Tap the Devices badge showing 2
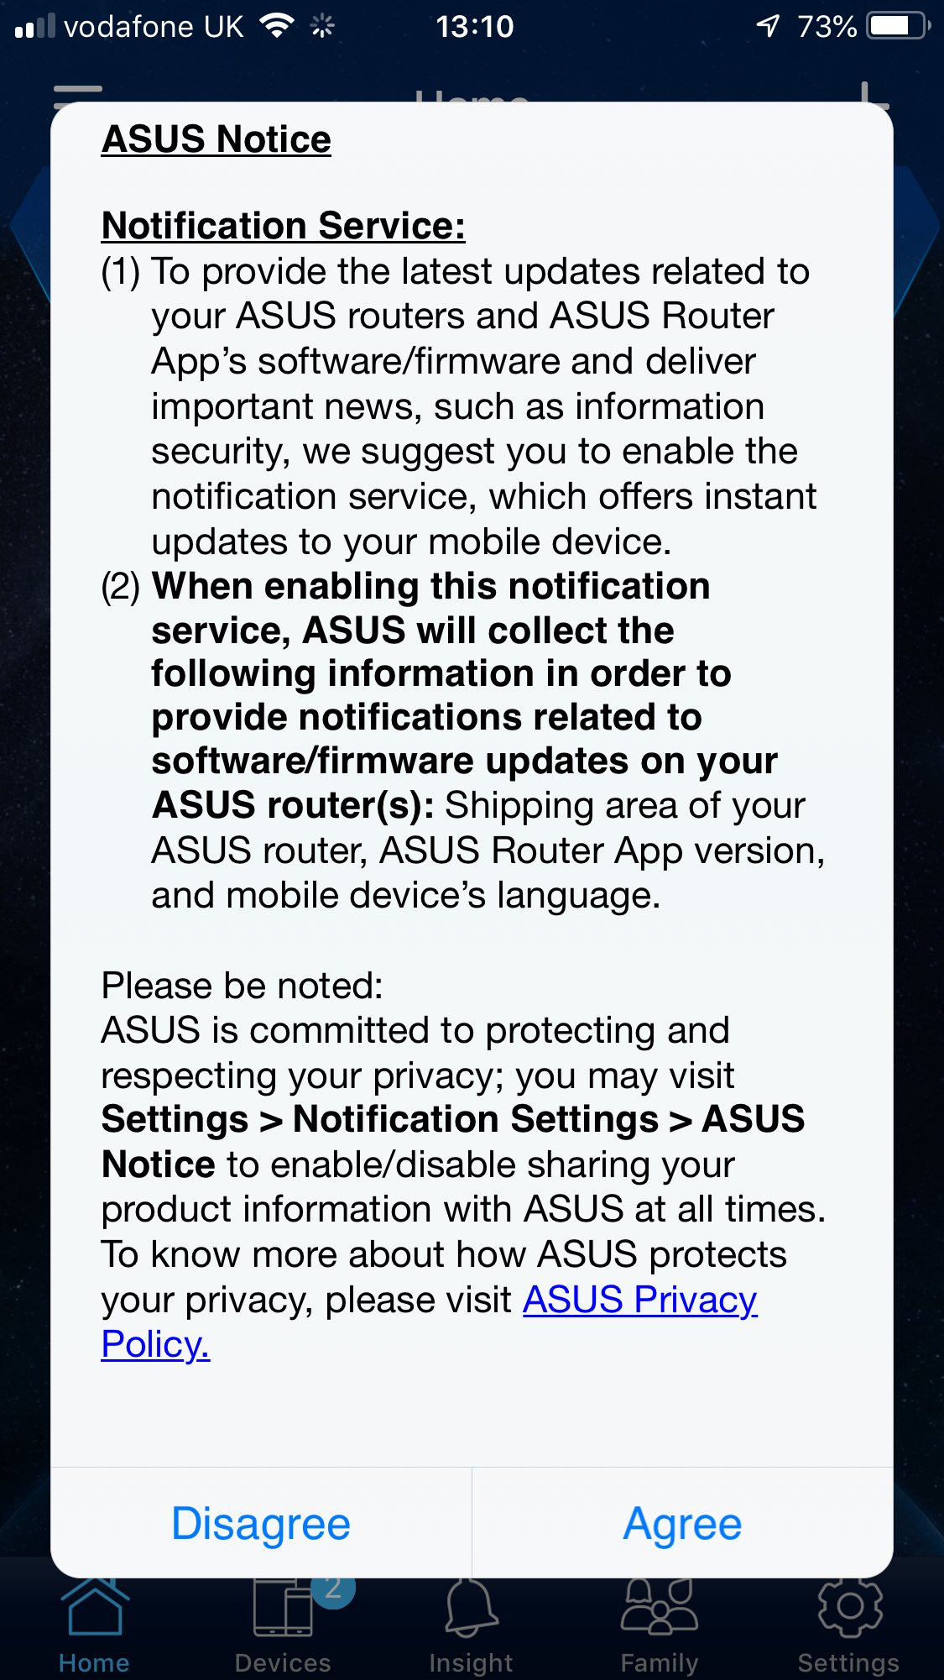Viewport: 944px width, 1680px height. click(333, 1589)
